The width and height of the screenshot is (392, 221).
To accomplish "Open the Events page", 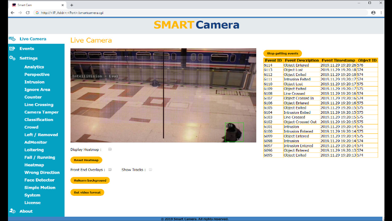I will pos(27,48).
